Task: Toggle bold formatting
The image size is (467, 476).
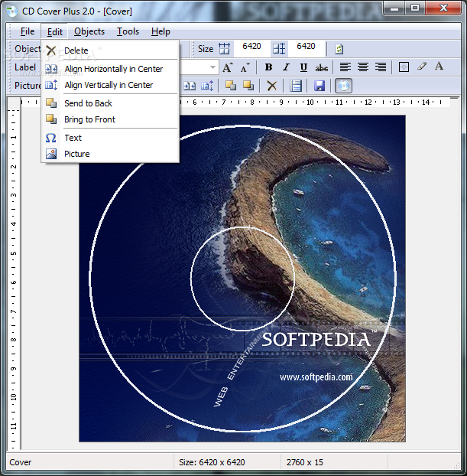Action: click(268, 67)
